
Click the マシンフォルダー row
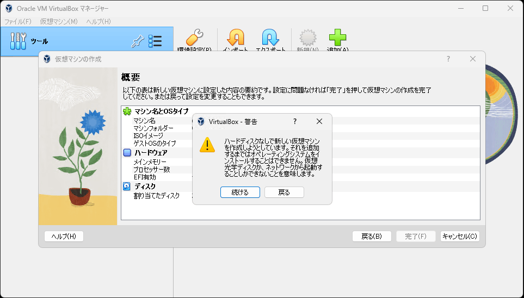point(300,128)
